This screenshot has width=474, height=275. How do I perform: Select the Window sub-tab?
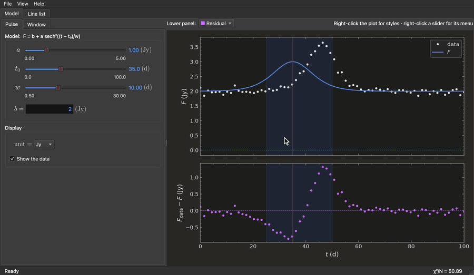pyautogui.click(x=36, y=25)
